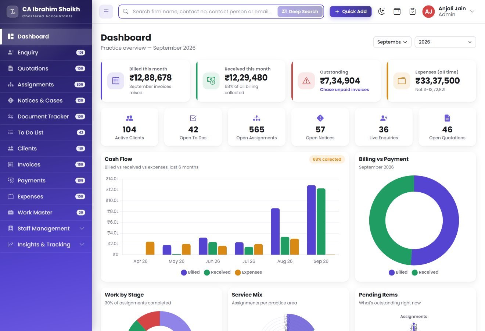Click the Open To Dos checkbox icon
Viewport: 485px width, 331px height.
point(193,118)
